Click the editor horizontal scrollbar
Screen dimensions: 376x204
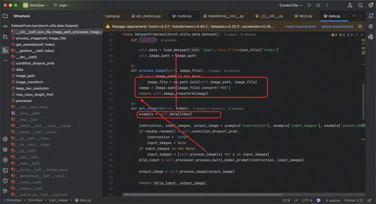(x=203, y=195)
